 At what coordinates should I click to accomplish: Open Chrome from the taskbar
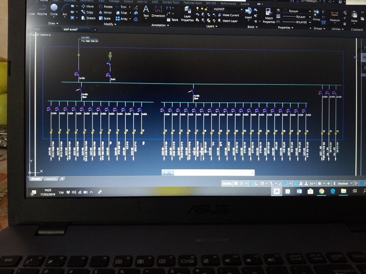coord(321,191)
